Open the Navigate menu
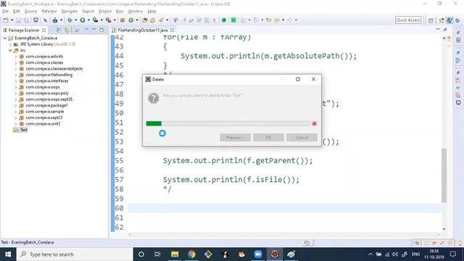This screenshot has width=464, height=261. coord(70,12)
